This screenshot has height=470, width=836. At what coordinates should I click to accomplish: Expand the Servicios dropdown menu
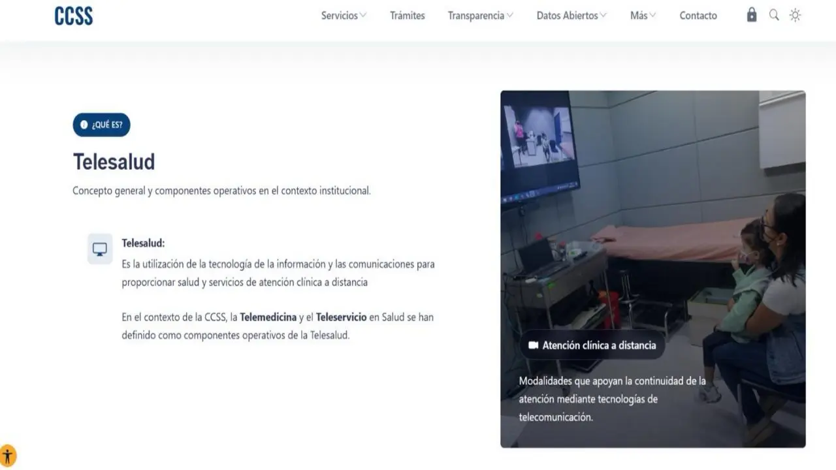pyautogui.click(x=344, y=16)
